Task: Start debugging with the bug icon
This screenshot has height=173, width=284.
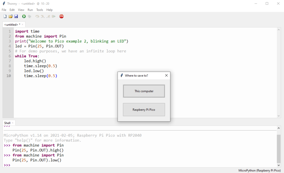Action: pos(29,16)
